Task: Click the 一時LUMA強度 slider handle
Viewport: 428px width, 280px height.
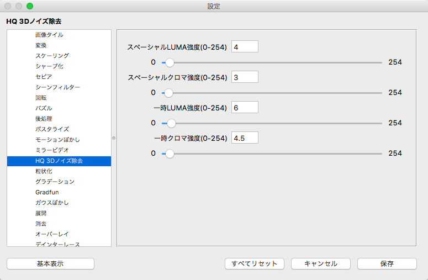Action: pyautogui.click(x=171, y=123)
